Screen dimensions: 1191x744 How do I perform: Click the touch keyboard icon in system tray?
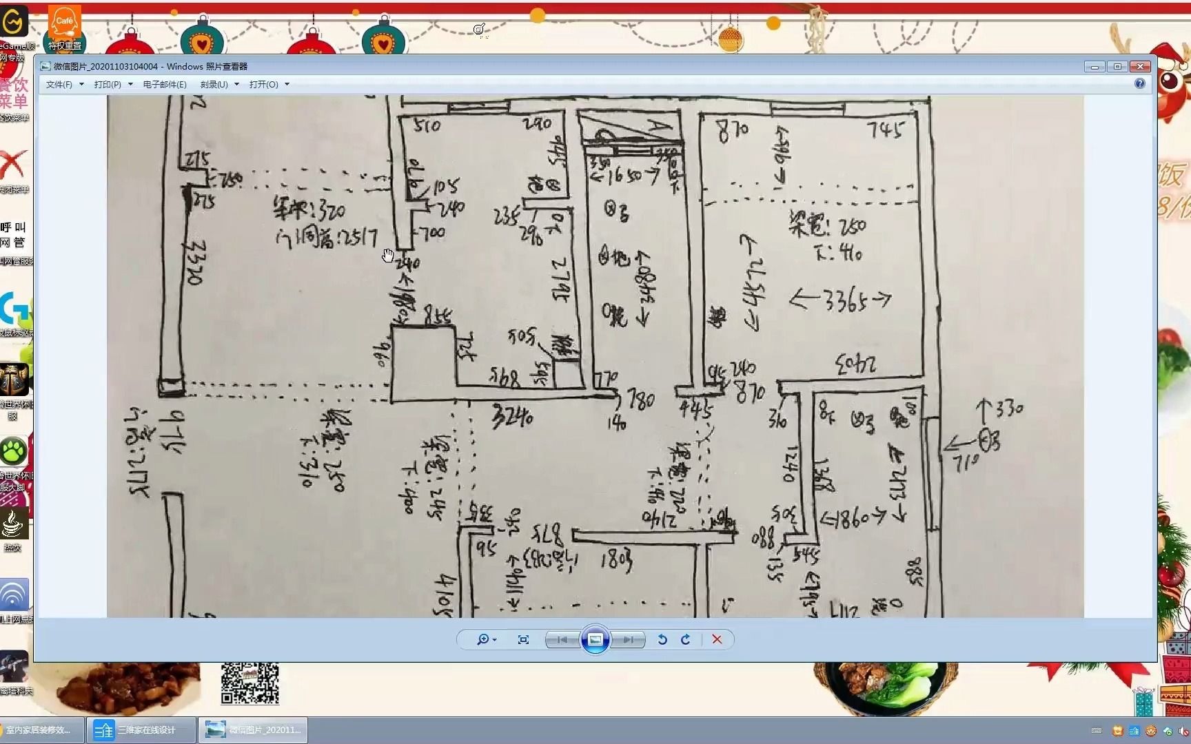coord(1097,730)
